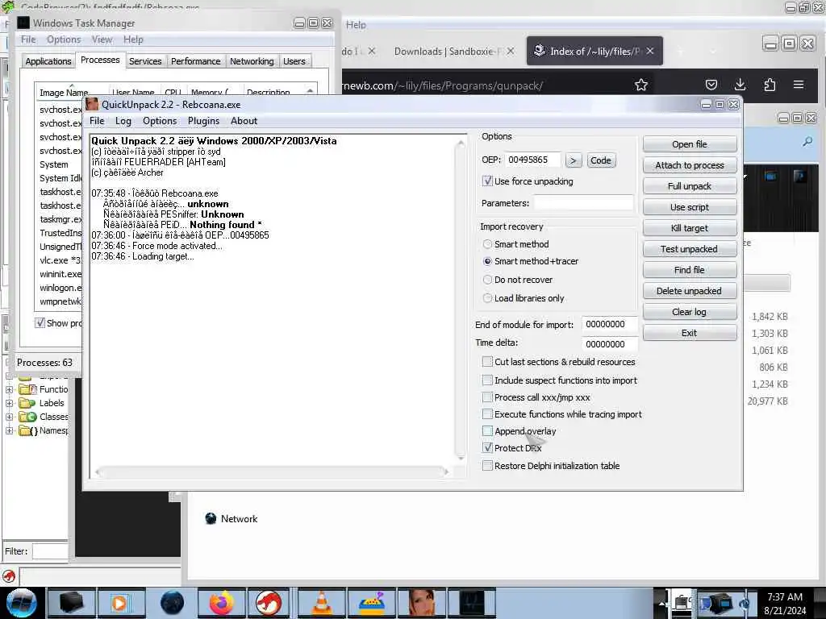Image resolution: width=826 pixels, height=619 pixels.
Task: Open QuickUnpack Plugins menu
Action: (x=203, y=121)
